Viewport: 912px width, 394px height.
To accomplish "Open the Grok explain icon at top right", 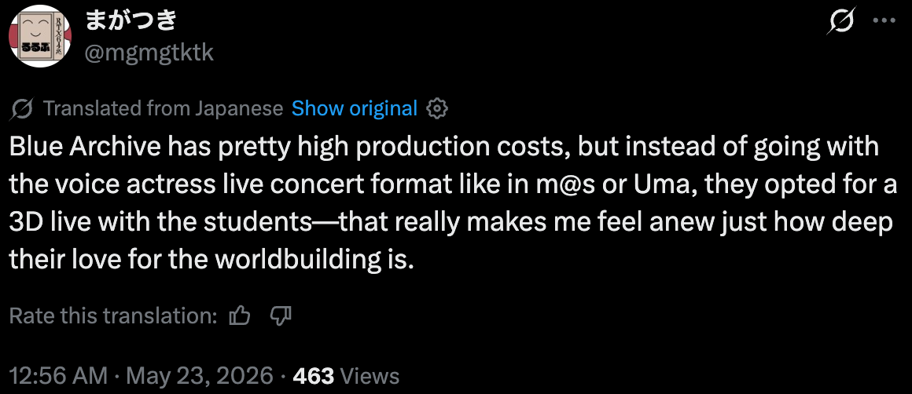I will (x=841, y=21).
